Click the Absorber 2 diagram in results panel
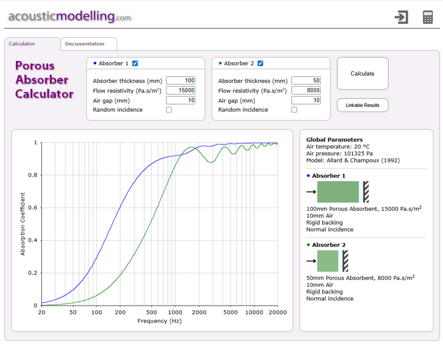The height and width of the screenshot is (346, 443). point(328,261)
